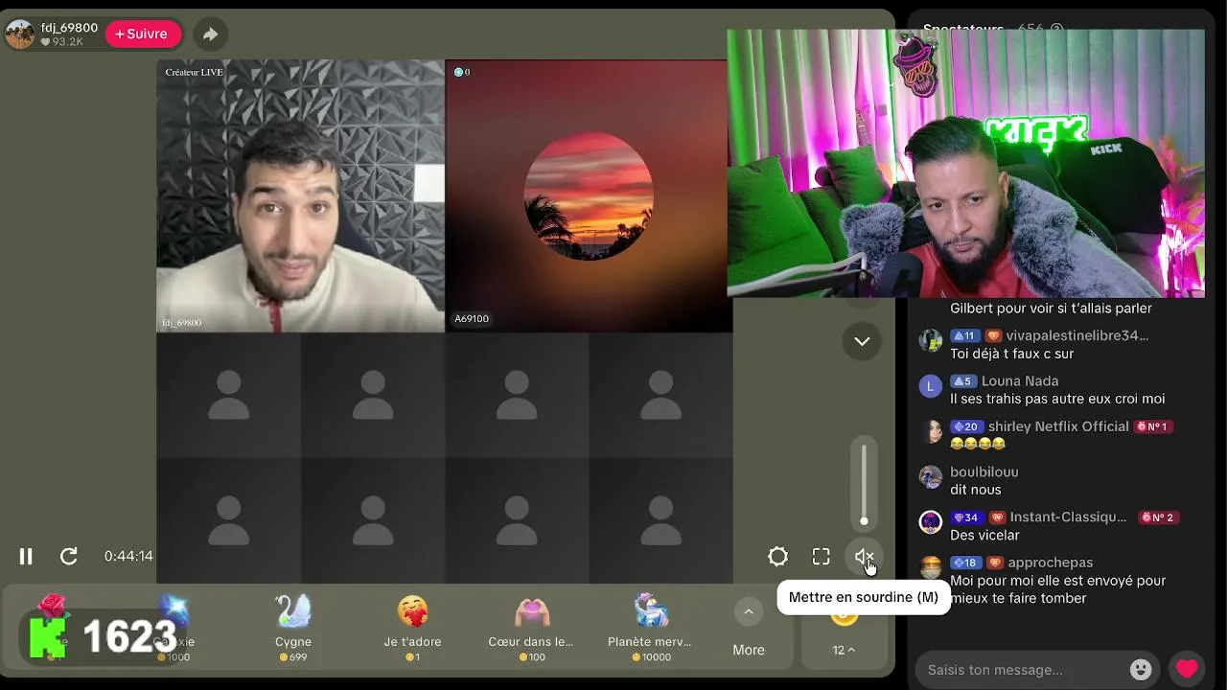This screenshot has width=1227, height=690.
Task: Click message "dit nous"
Action: [975, 490]
